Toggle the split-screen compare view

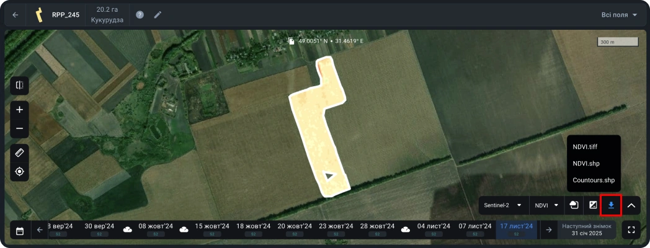click(x=19, y=86)
